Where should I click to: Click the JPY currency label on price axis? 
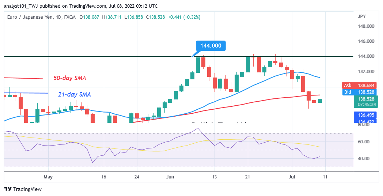point(362,16)
